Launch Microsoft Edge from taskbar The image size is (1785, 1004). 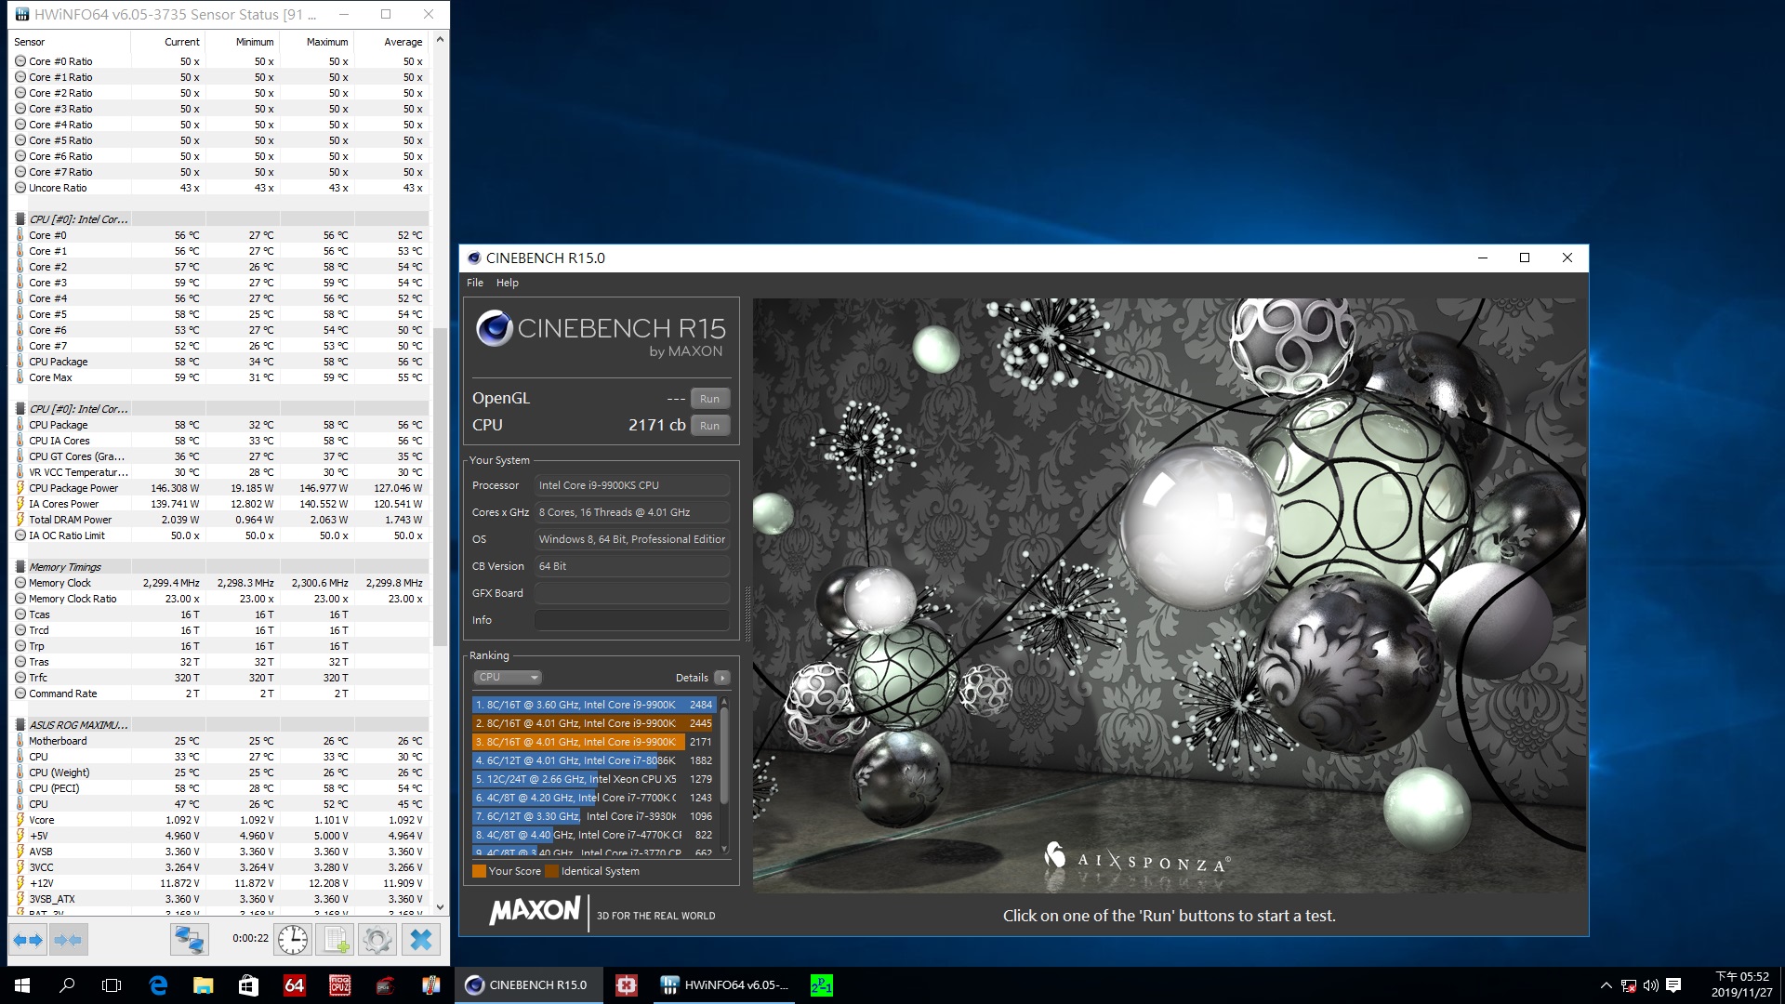(x=158, y=985)
